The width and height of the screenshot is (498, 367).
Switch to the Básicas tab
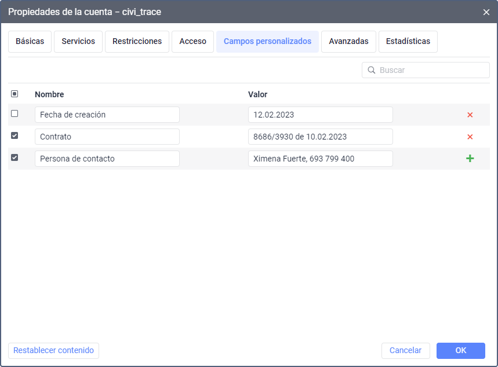pos(30,42)
